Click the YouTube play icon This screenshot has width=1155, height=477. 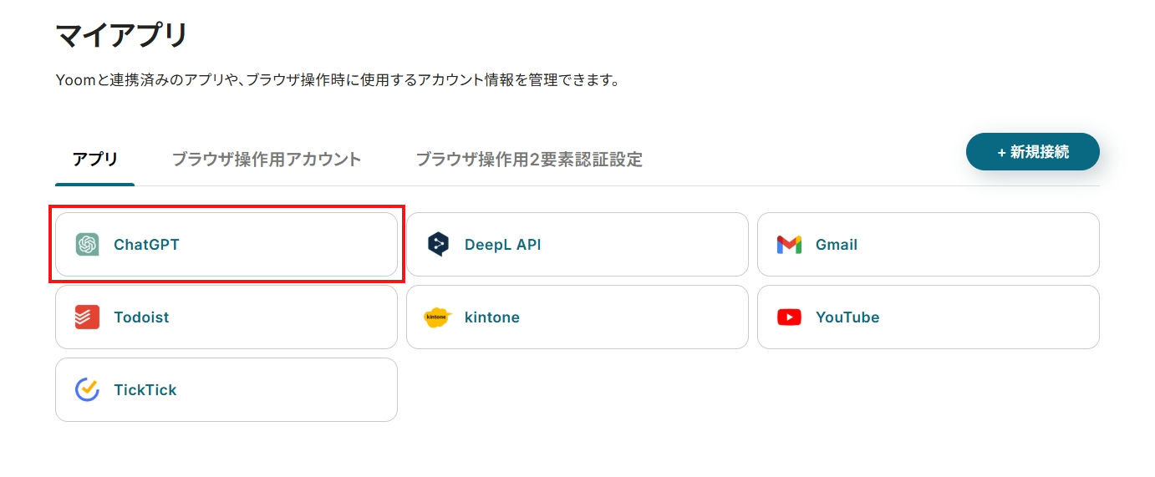789,317
